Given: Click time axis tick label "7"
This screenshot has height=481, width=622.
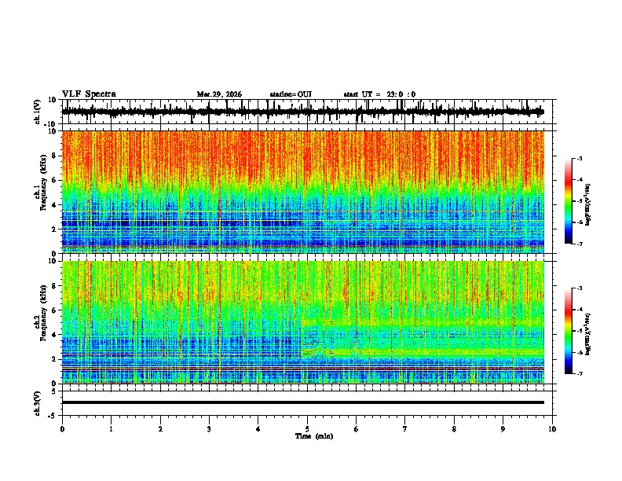Looking at the screenshot, I should point(405,429).
